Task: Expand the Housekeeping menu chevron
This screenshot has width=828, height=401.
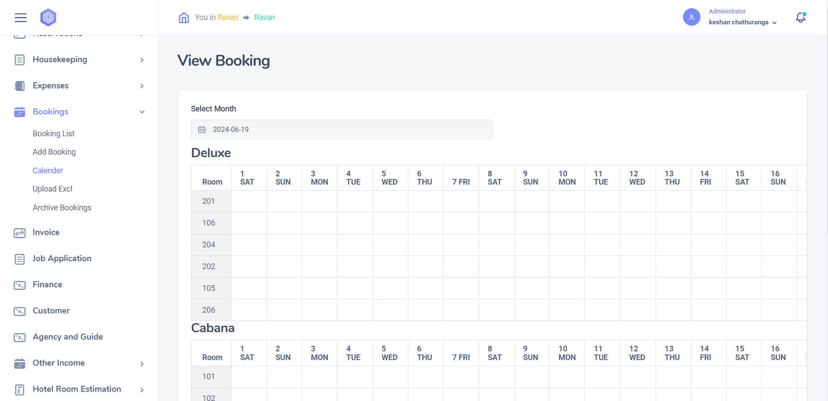Action: (x=142, y=60)
